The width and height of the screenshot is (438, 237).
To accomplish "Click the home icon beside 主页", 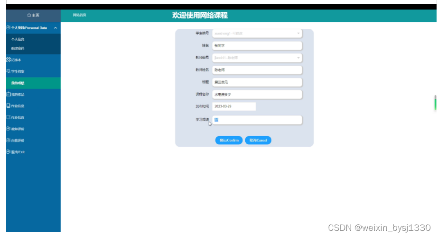I will 29,15.
